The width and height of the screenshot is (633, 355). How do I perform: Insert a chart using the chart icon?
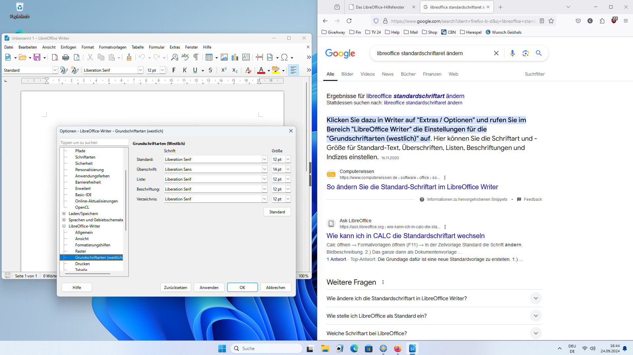click(x=235, y=57)
